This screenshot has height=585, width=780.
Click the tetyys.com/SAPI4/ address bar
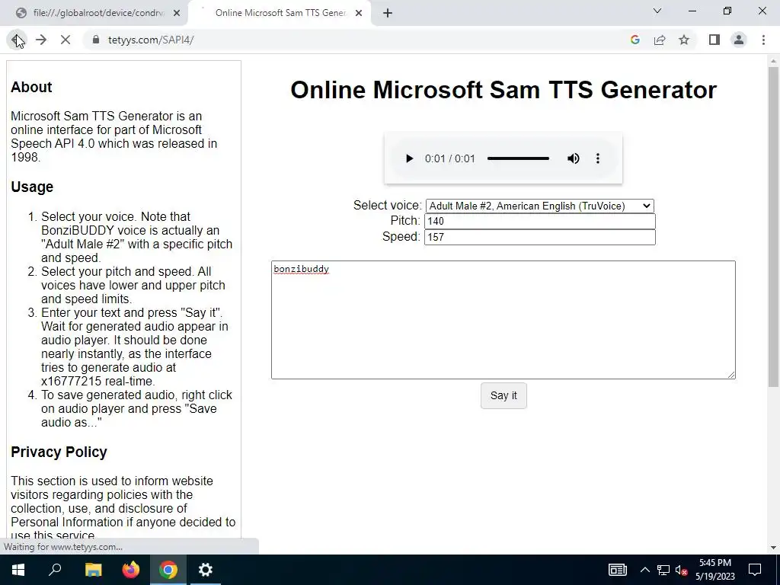pos(151,40)
